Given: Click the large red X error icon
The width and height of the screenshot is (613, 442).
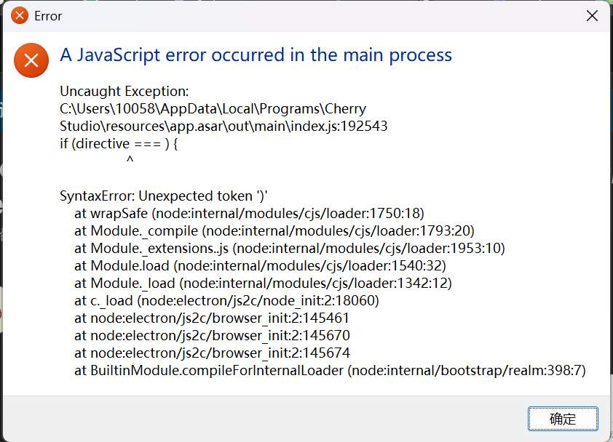Looking at the screenshot, I should [31, 60].
